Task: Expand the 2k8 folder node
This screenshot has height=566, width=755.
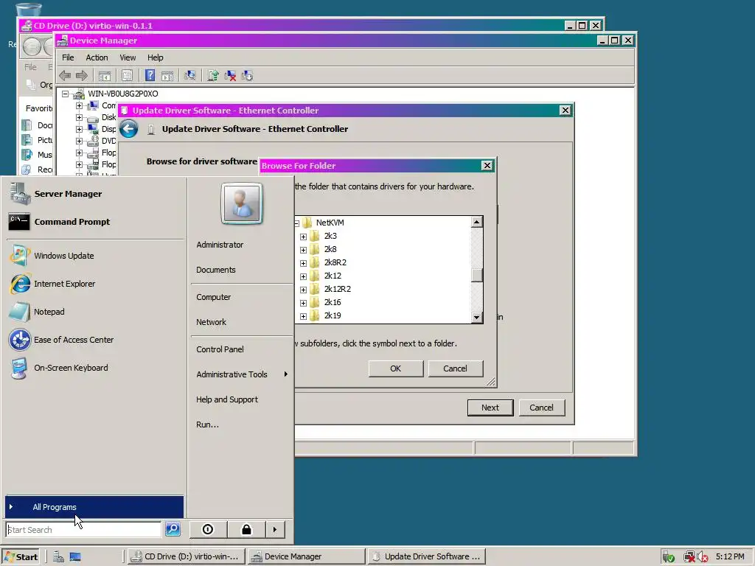Action: click(x=303, y=250)
